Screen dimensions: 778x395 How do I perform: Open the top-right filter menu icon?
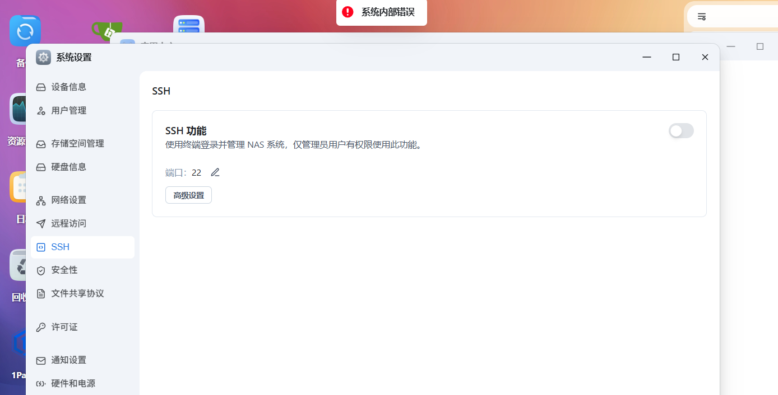coord(701,16)
